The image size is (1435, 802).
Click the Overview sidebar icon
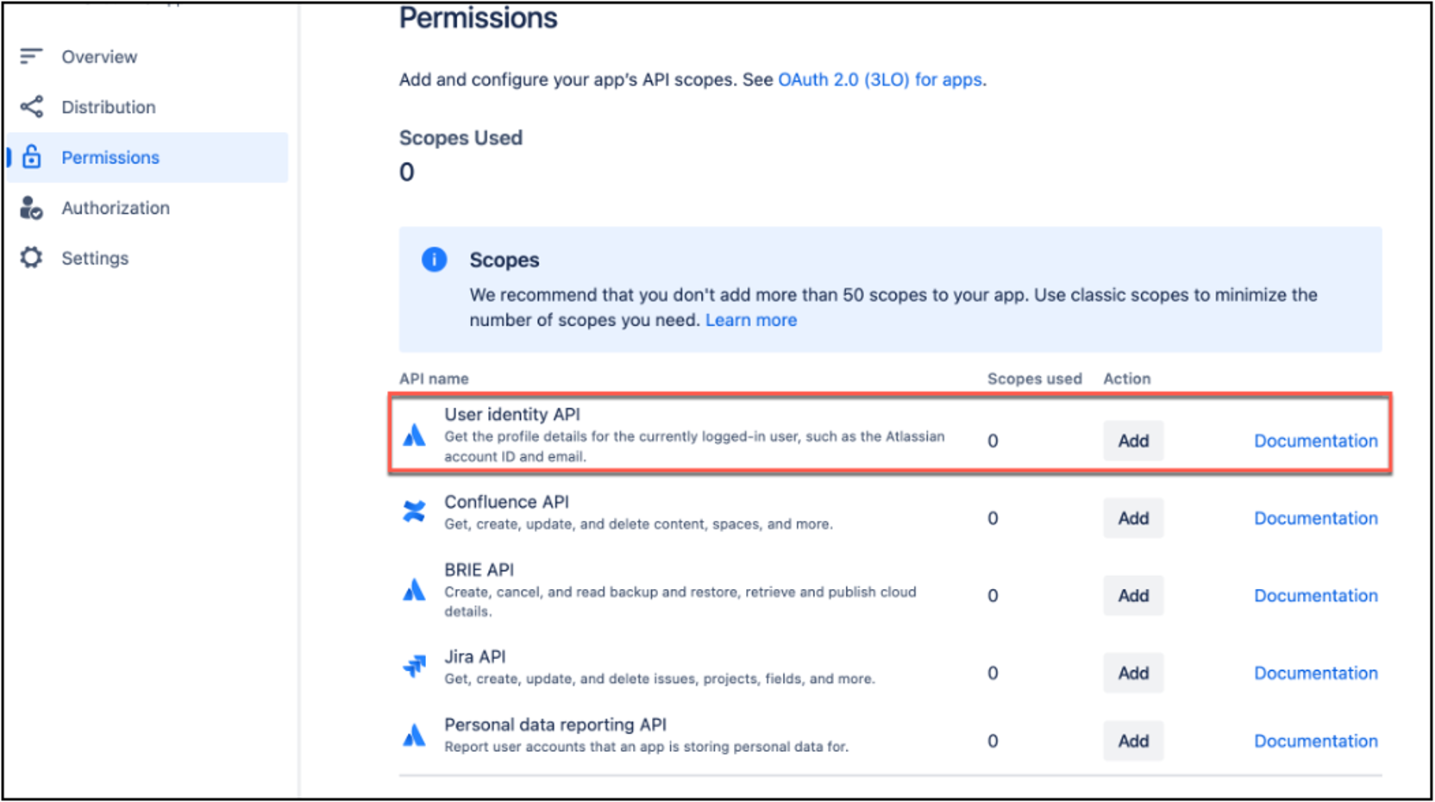click(31, 57)
